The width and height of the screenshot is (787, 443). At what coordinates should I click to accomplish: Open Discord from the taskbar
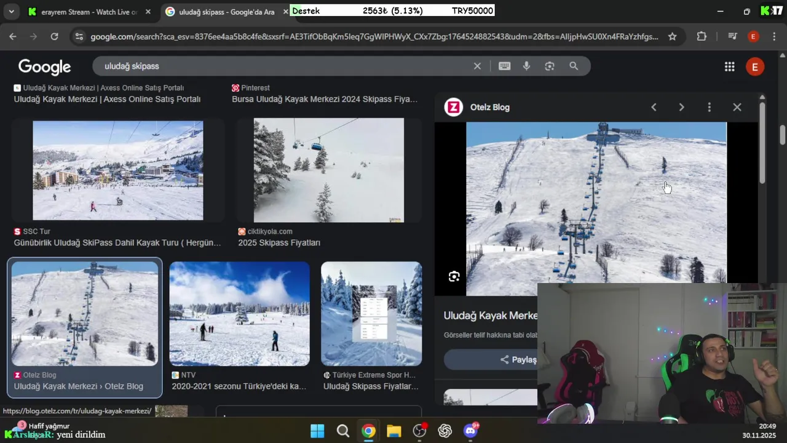[471, 430]
